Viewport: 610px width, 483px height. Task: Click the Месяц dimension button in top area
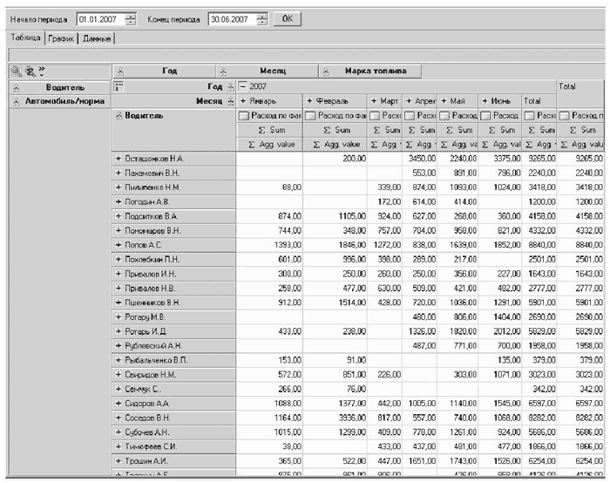(x=267, y=71)
